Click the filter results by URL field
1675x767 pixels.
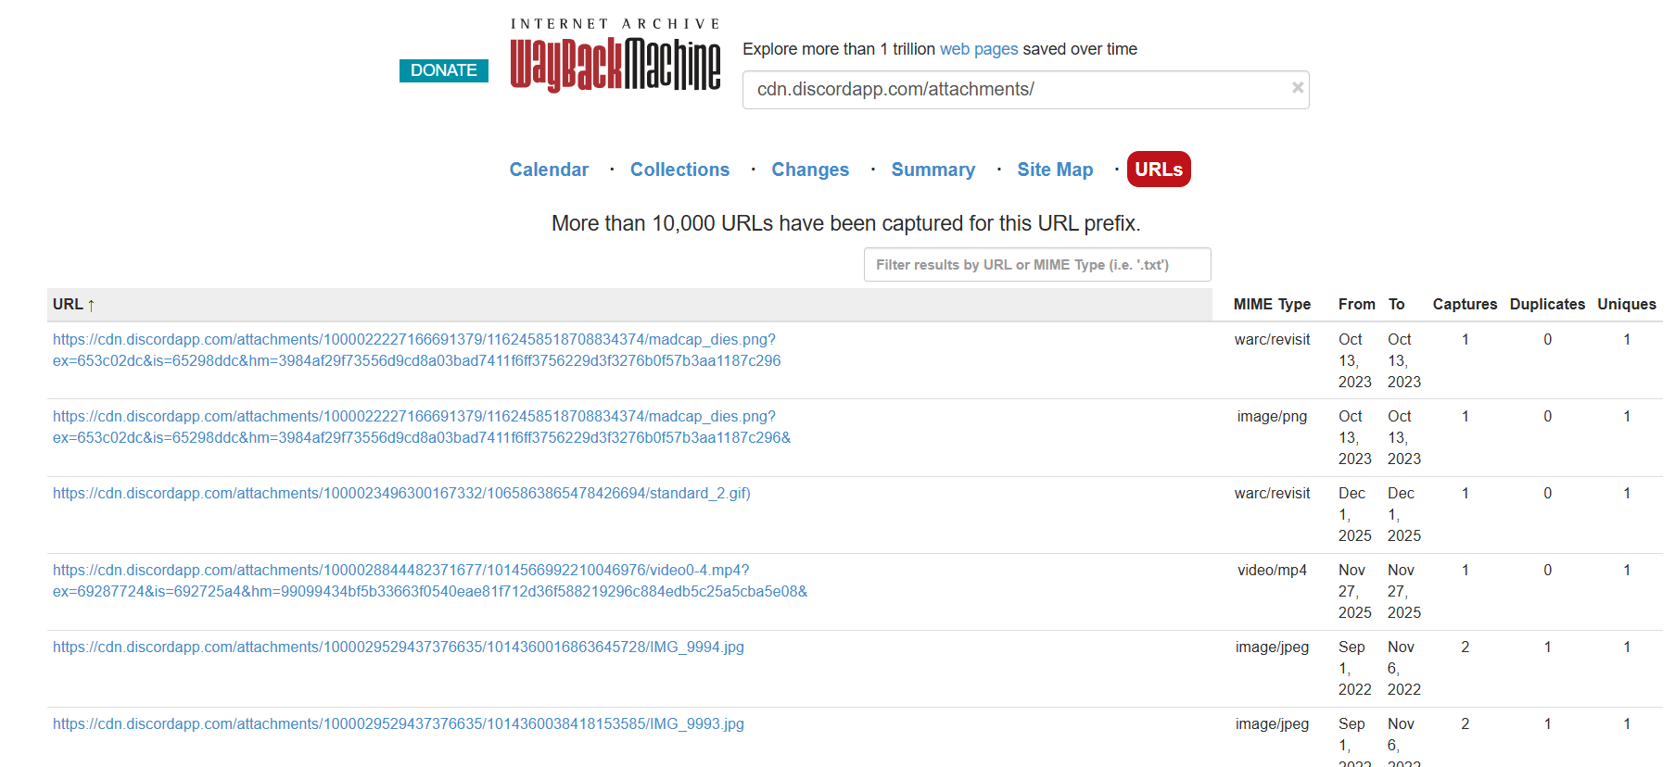tap(1037, 265)
